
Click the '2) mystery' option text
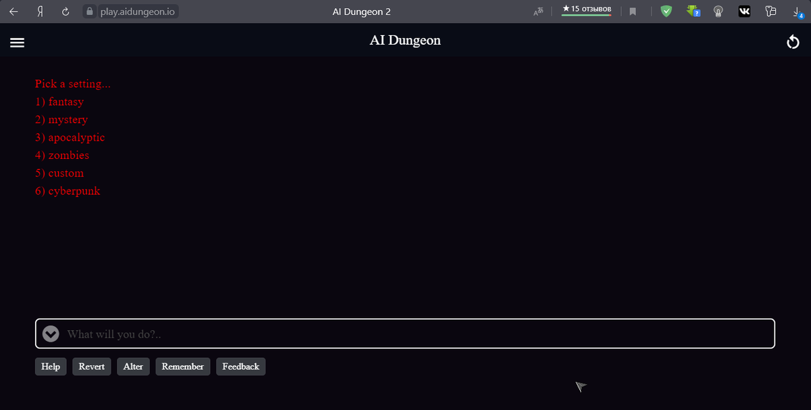[62, 120]
